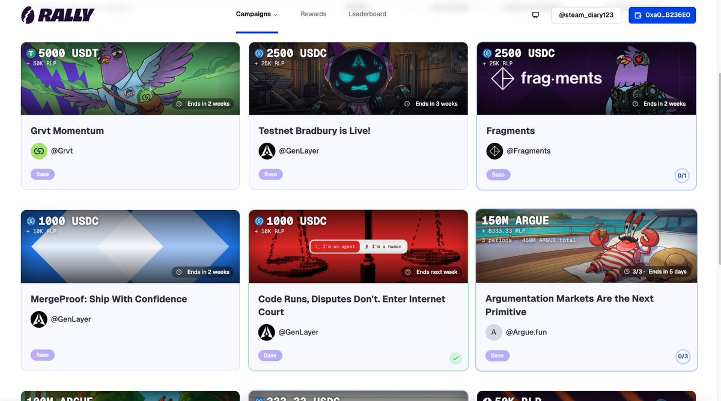Image resolution: width=721 pixels, height=401 pixels.
Task: Click the Base tag on Grvt Momentum card
Action: 43,174
